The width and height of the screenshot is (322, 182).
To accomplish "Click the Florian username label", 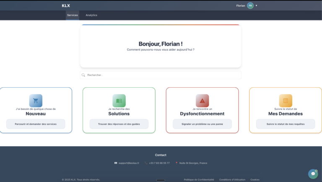I will tap(241, 6).
